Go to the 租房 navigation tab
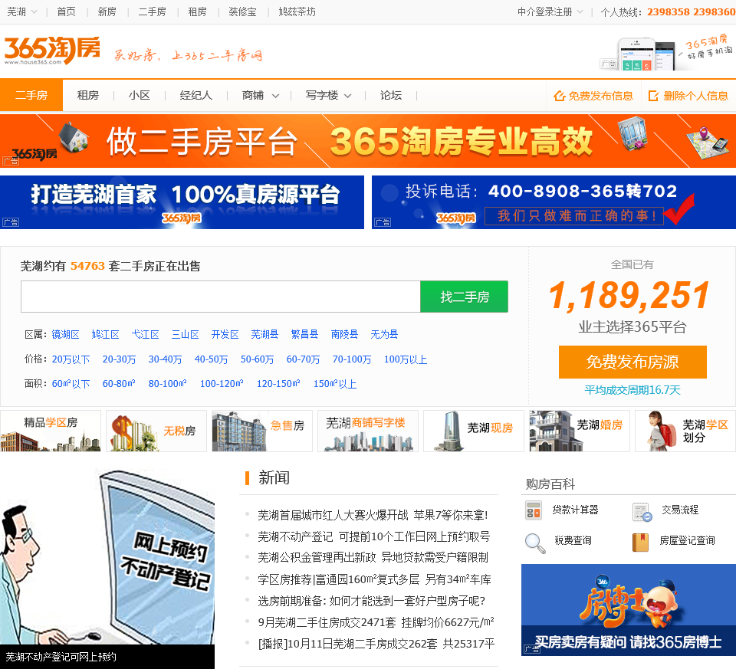736x669 pixels. tap(87, 95)
